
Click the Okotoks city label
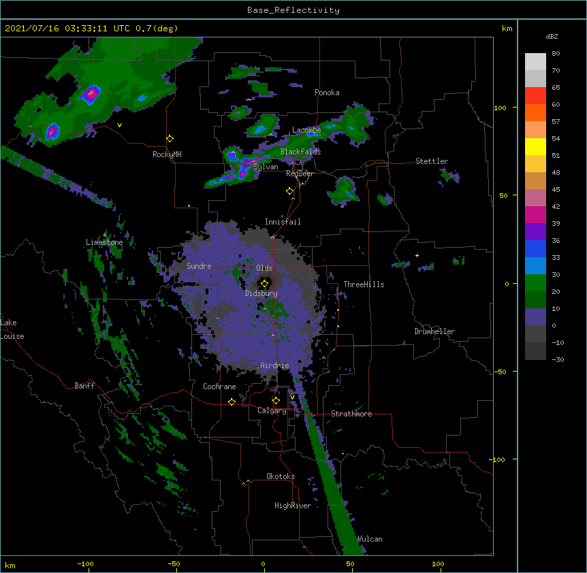tap(281, 476)
